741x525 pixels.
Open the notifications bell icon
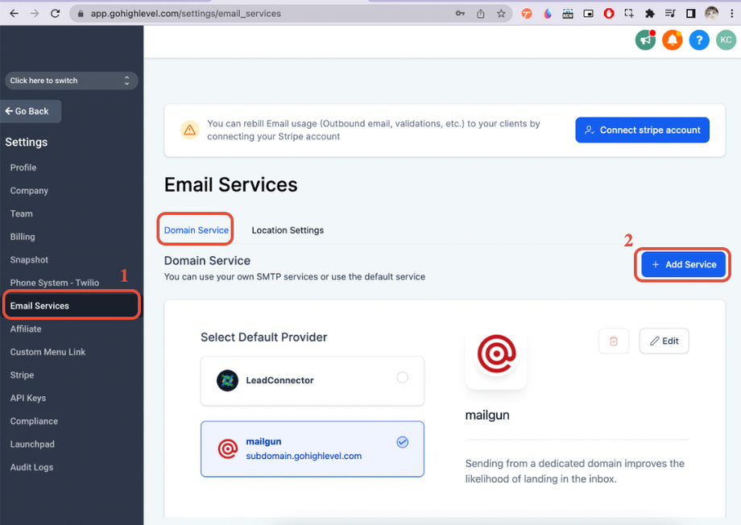pyautogui.click(x=672, y=39)
